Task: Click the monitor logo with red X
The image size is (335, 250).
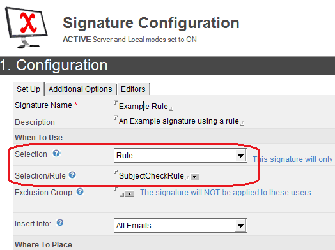Action: coord(26,27)
